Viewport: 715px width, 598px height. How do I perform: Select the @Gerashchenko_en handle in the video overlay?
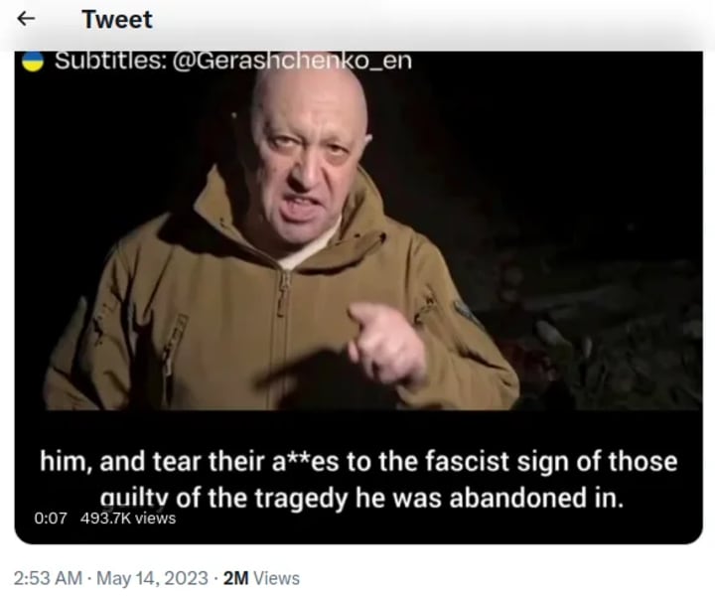coord(292,61)
